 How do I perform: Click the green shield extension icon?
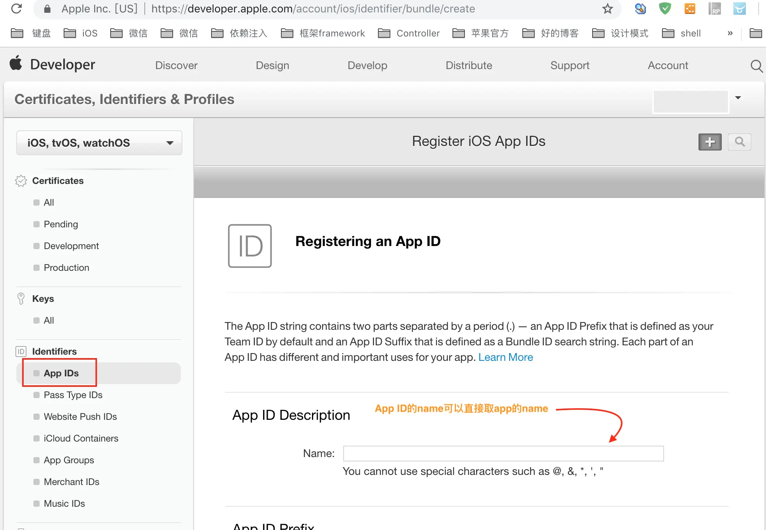coord(665,9)
